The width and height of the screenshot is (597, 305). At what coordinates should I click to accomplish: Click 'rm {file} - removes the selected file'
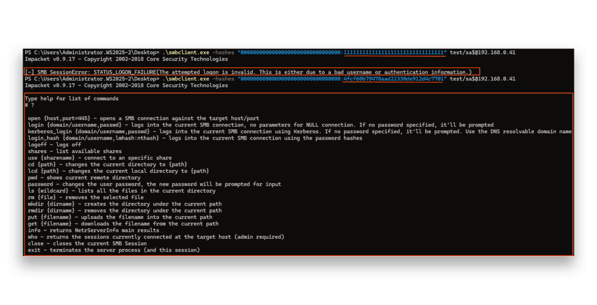click(x=86, y=197)
